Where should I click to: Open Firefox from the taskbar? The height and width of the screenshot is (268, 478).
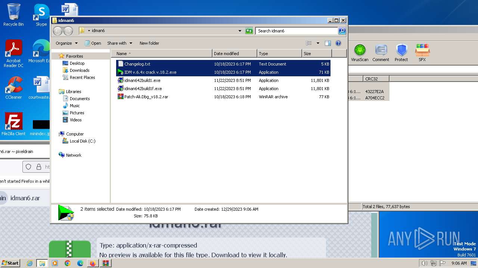point(92,263)
